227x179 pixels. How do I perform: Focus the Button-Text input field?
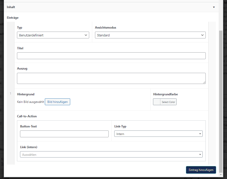click(x=64, y=134)
